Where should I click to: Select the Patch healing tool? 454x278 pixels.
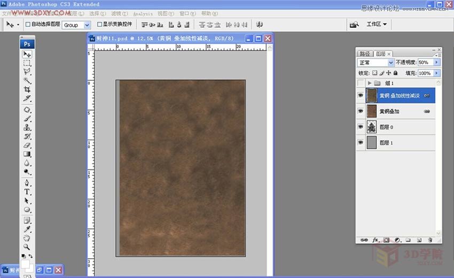pyautogui.click(x=27, y=110)
